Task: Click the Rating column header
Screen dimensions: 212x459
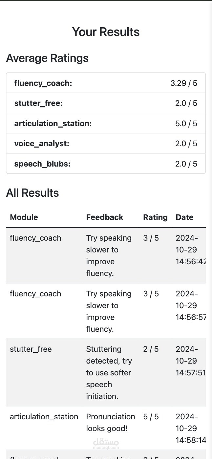Action: pos(155,217)
